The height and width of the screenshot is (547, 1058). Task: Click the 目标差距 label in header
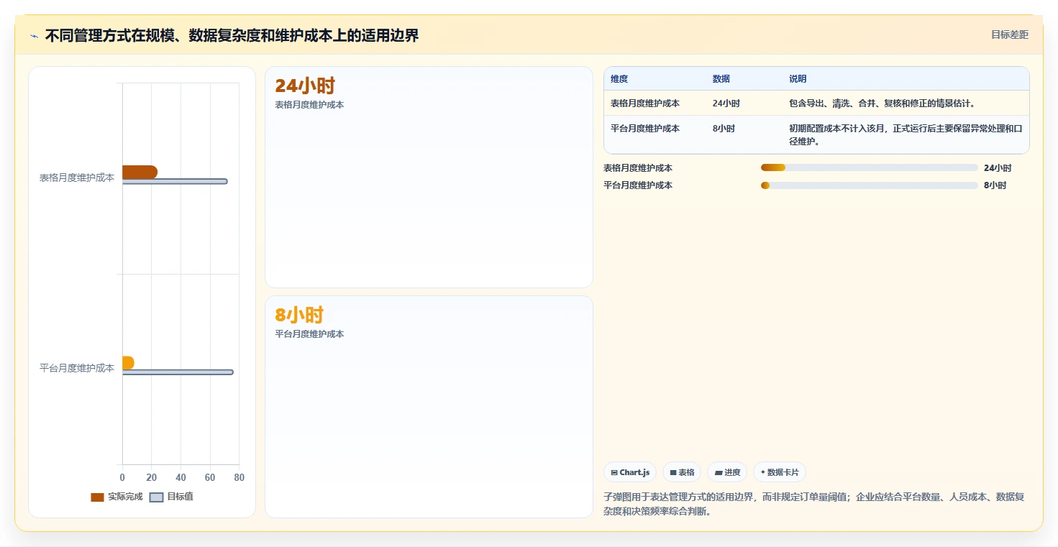click(1010, 35)
